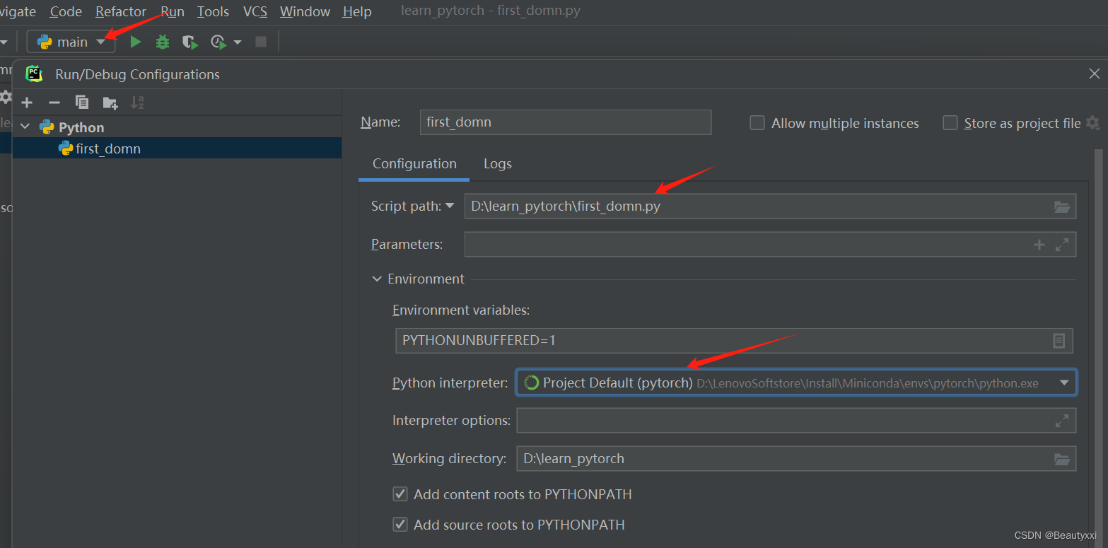Screen dimensions: 1108x548
Task: Start debugging with the bug icon
Action: click(163, 42)
